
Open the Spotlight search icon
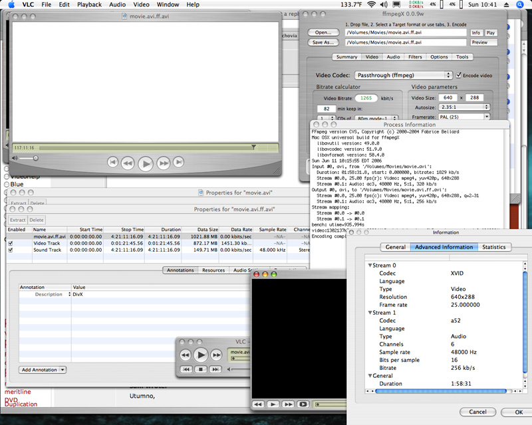coord(519,5)
